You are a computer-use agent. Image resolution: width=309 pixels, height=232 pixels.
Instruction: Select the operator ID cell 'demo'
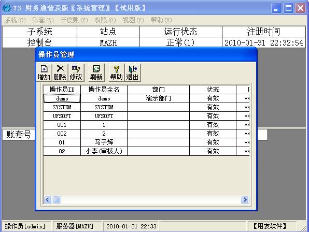point(62,98)
